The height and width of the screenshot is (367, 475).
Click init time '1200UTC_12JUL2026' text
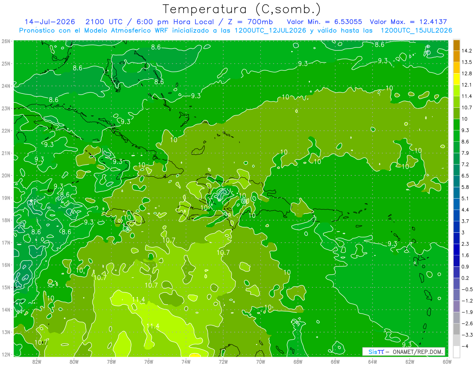pyautogui.click(x=270, y=30)
